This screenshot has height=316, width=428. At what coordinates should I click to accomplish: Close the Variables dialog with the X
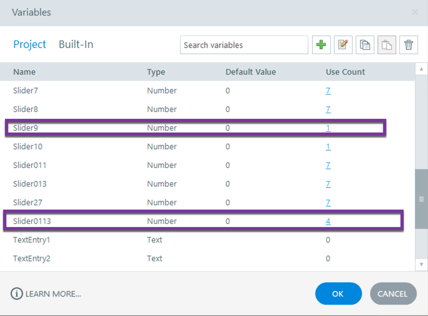click(x=415, y=12)
